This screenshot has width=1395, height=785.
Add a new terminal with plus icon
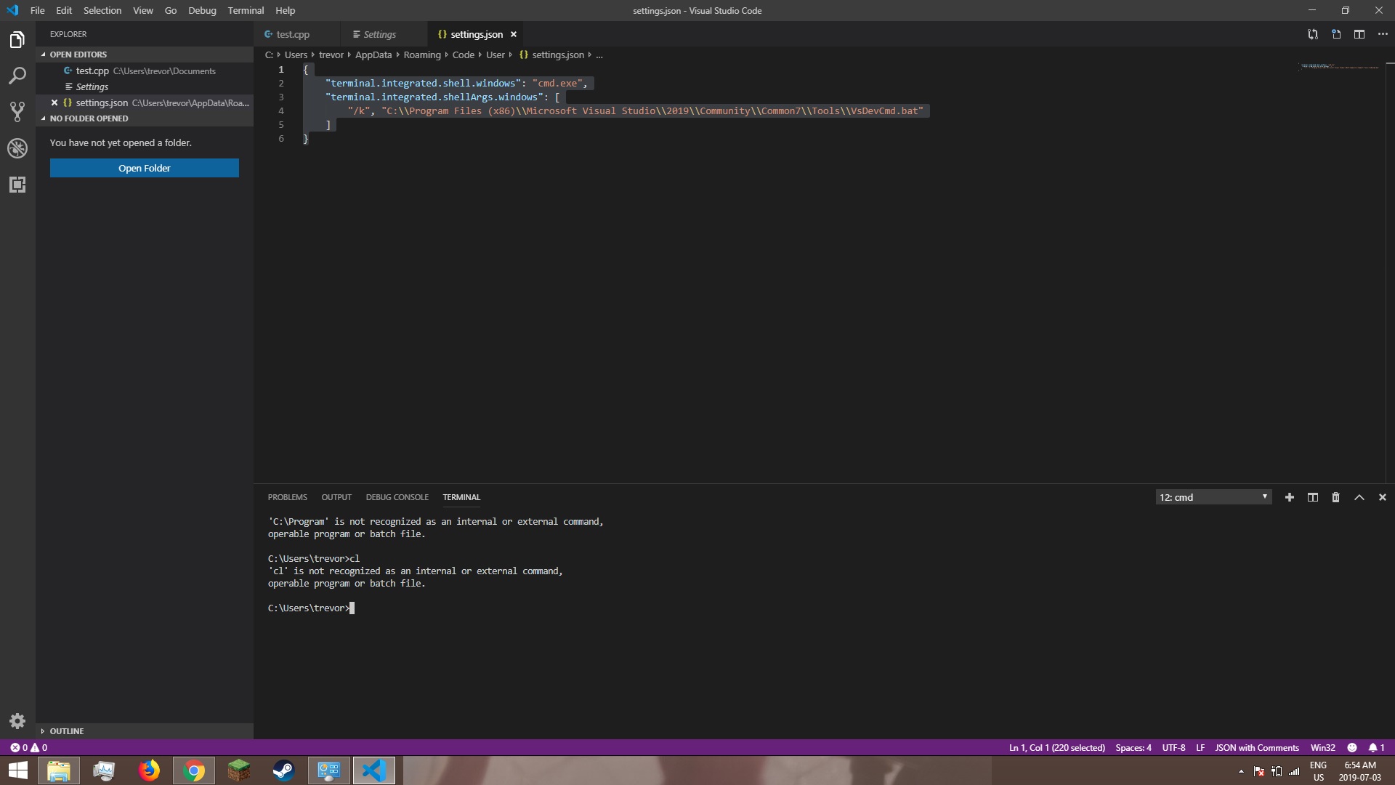pyautogui.click(x=1289, y=497)
